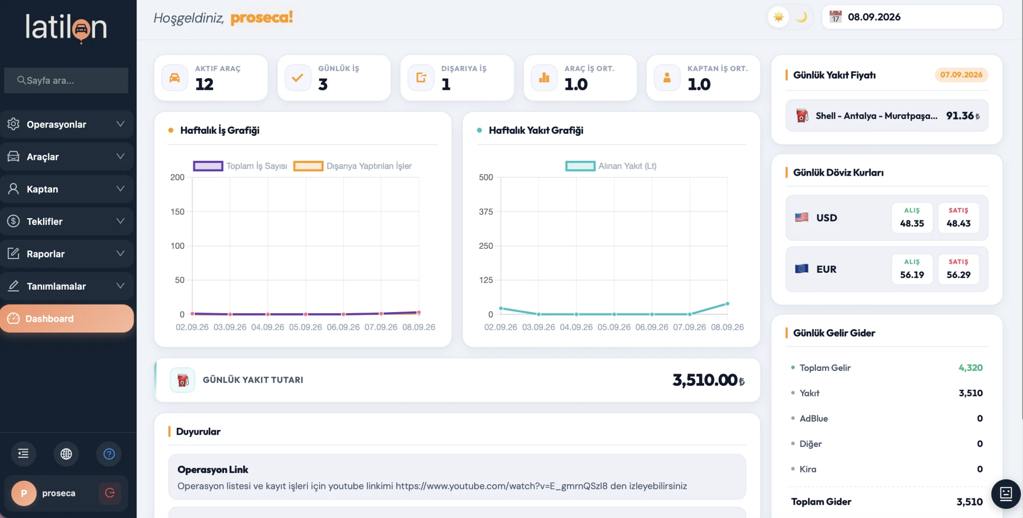Open the latilon logo home link

66,28
